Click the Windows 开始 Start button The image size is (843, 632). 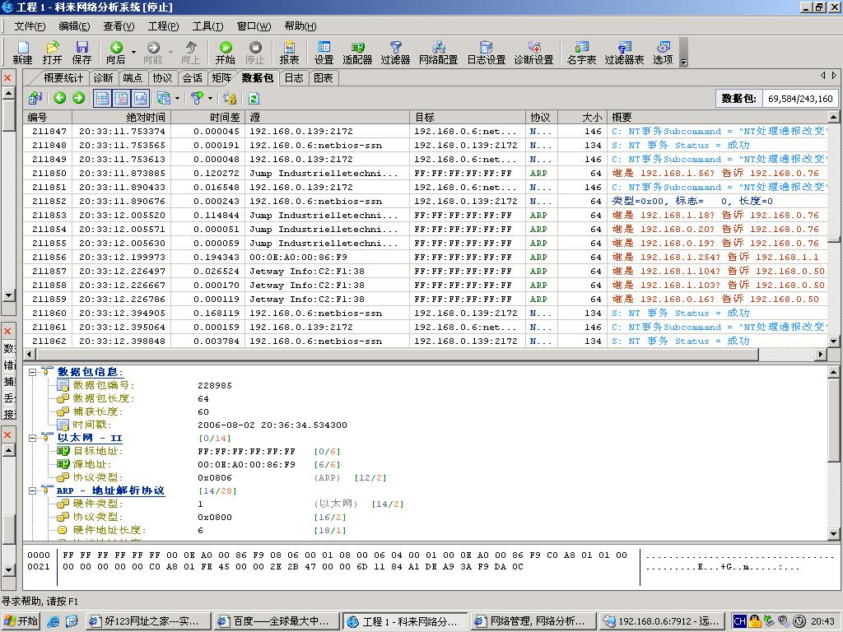point(21,621)
